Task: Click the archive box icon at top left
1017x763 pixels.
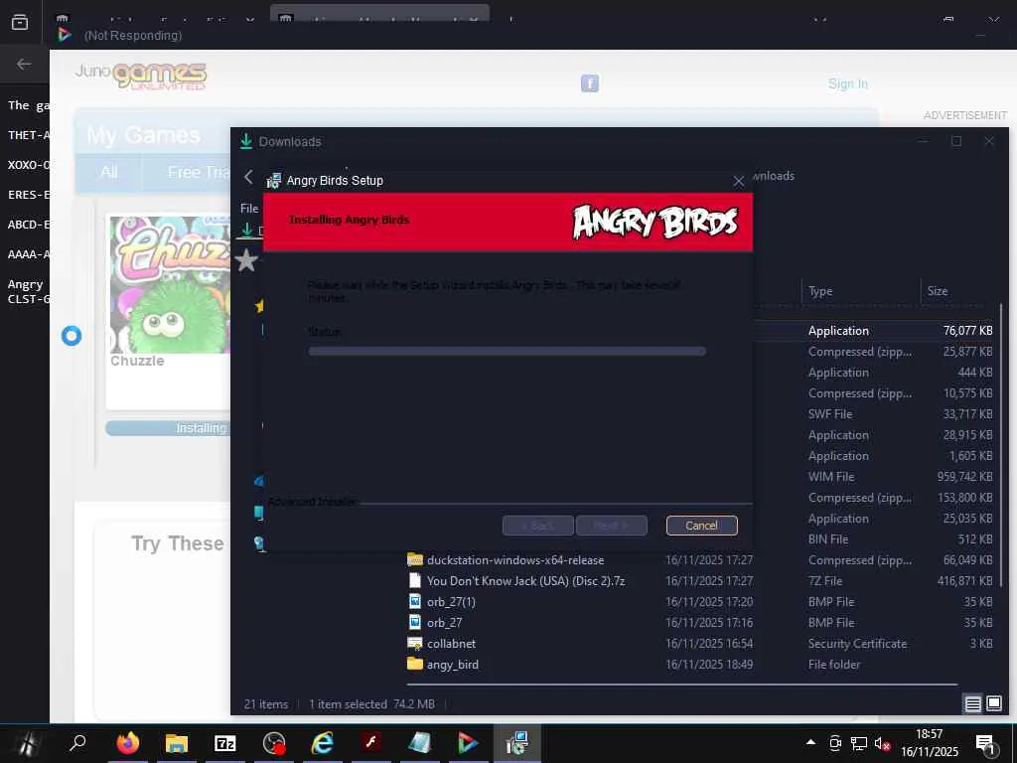Action: coord(20,22)
